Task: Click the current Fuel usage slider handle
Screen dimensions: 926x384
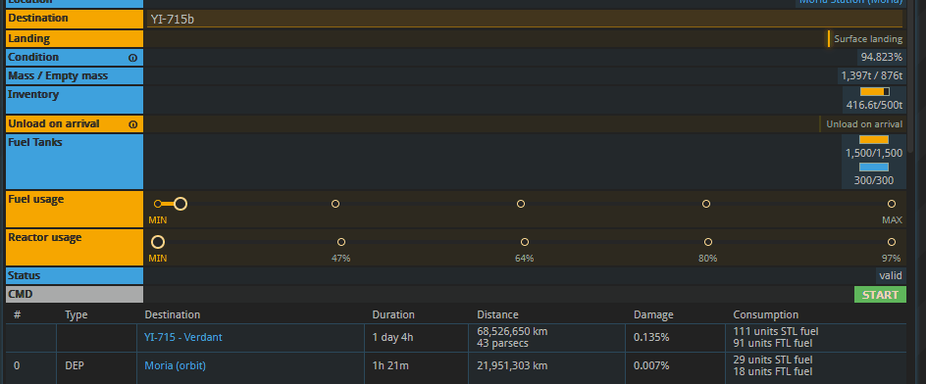Action: pos(180,204)
